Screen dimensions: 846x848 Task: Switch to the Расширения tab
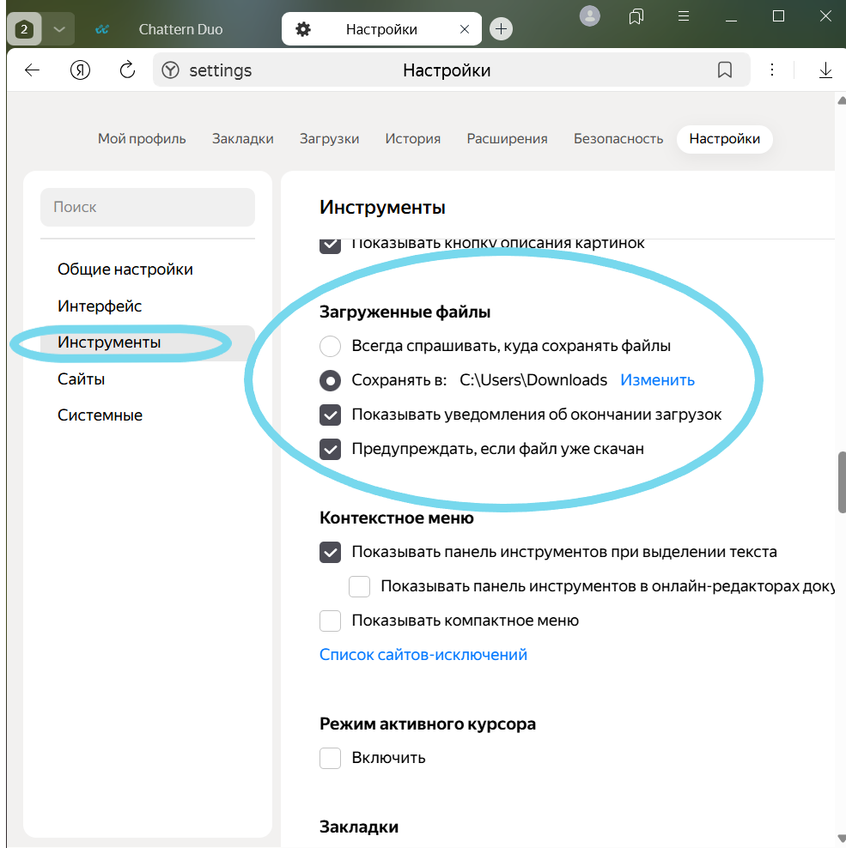coord(507,139)
